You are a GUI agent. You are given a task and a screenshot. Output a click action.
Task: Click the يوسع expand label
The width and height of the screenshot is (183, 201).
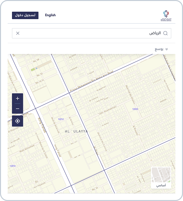[159, 49]
